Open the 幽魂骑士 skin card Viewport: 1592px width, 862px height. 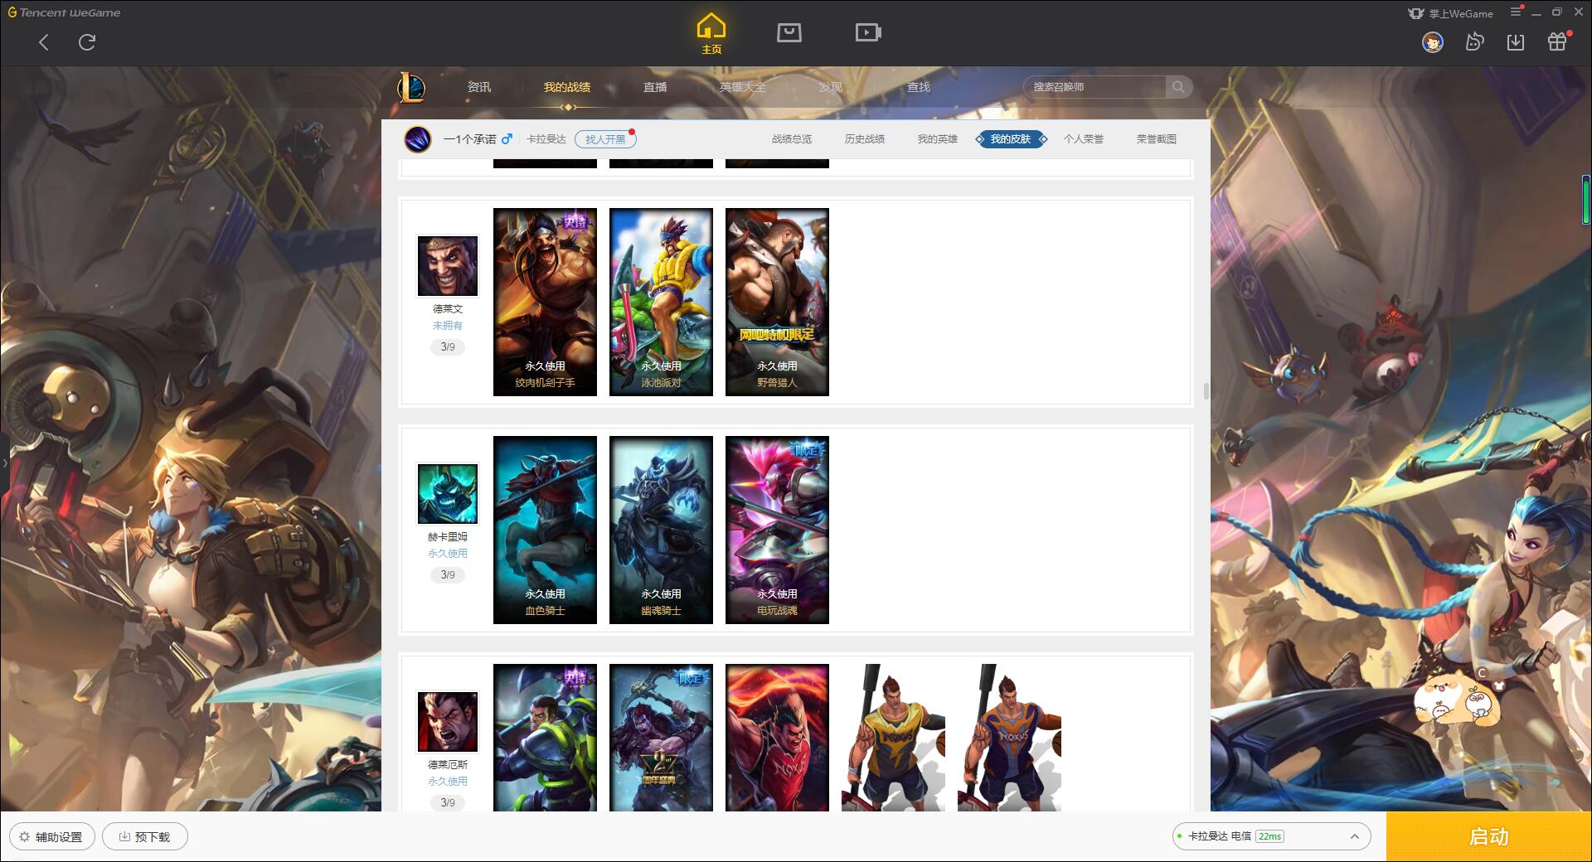point(661,530)
